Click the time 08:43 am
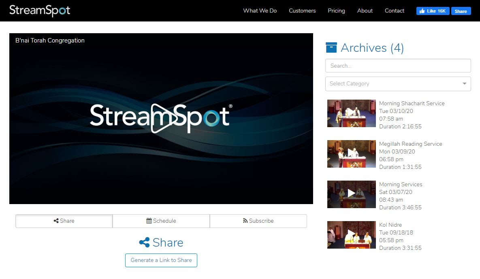This screenshot has height=279, width=480. coord(391,200)
